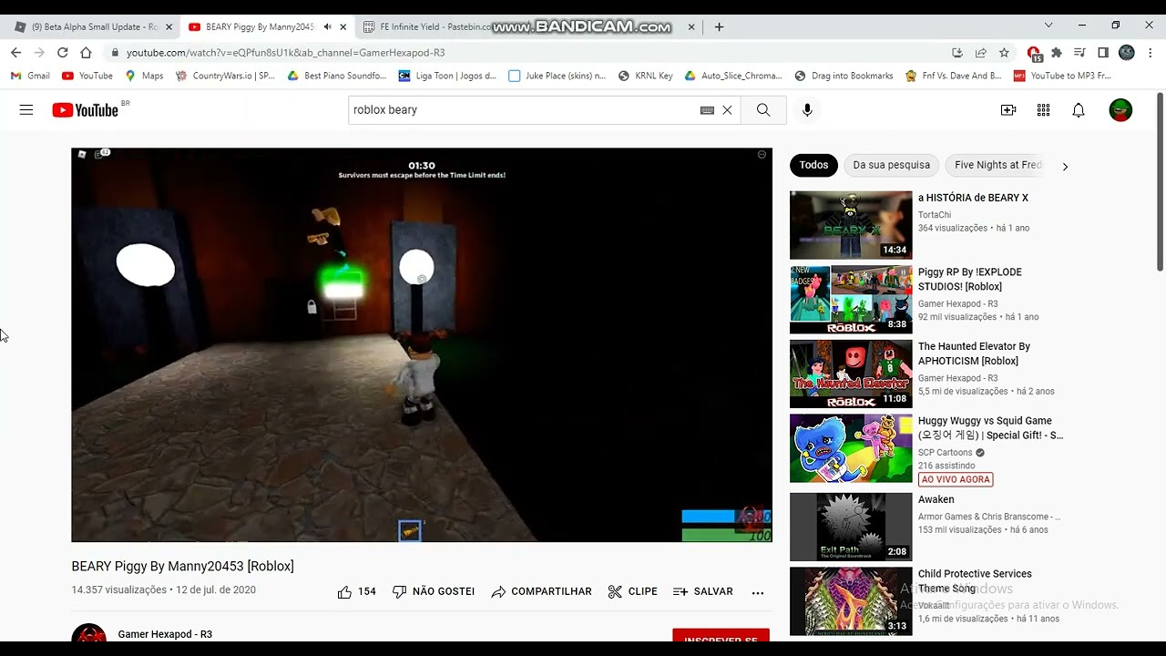Screen dimensions: 1166x656
Task: Open the notifications bell
Action: tap(1079, 110)
